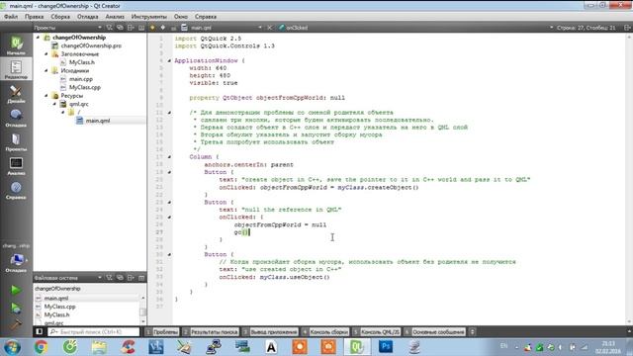Open the Начало (Welcome) mode
Viewport: 633px width, 356px height.
click(x=16, y=44)
